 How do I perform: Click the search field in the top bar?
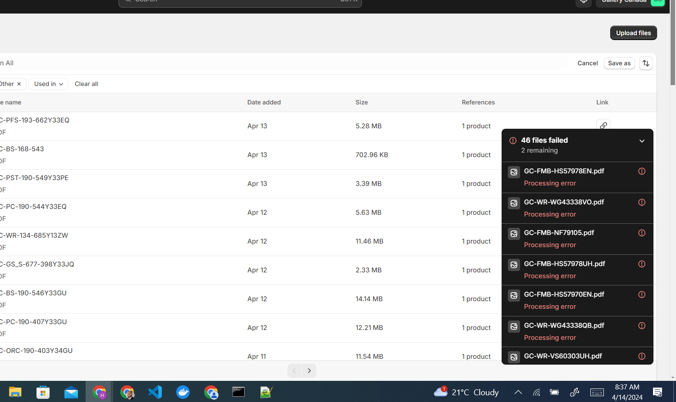pos(240,2)
